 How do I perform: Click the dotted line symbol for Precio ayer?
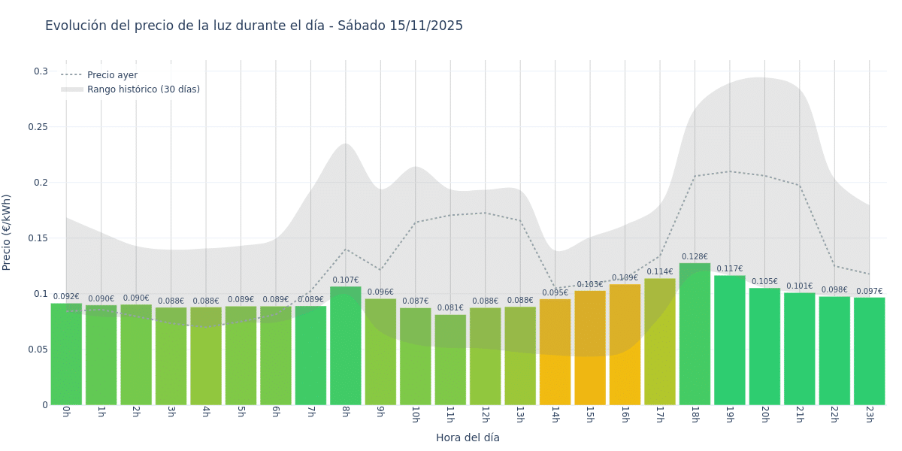72,75
